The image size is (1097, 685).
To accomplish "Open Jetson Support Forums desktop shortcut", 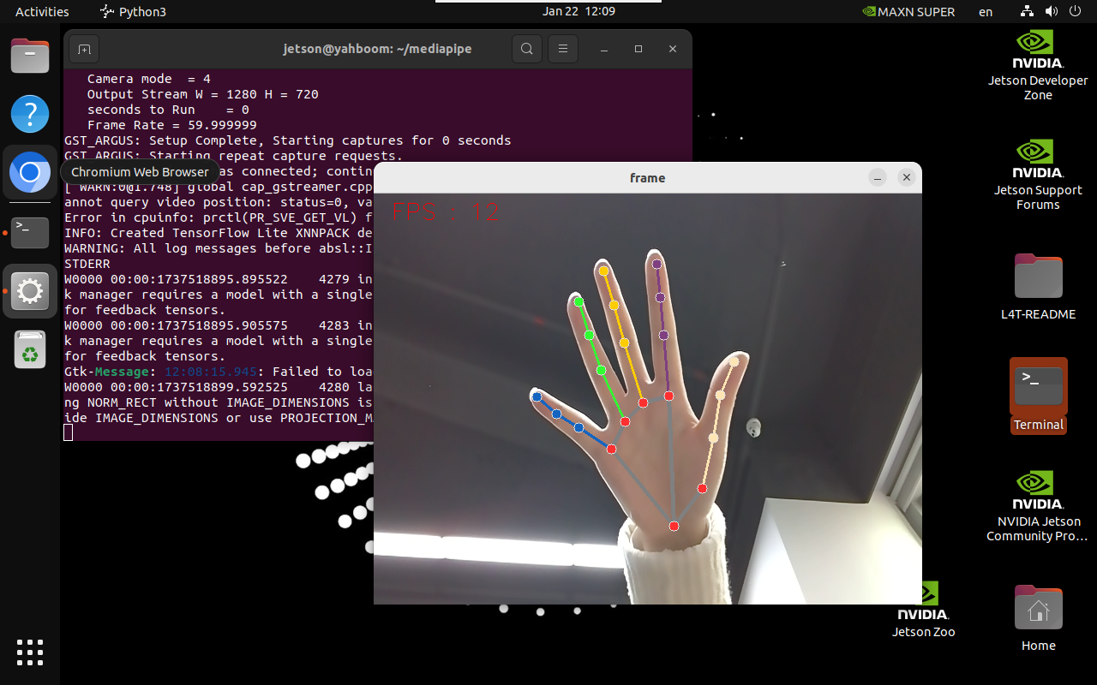I will click(1038, 175).
